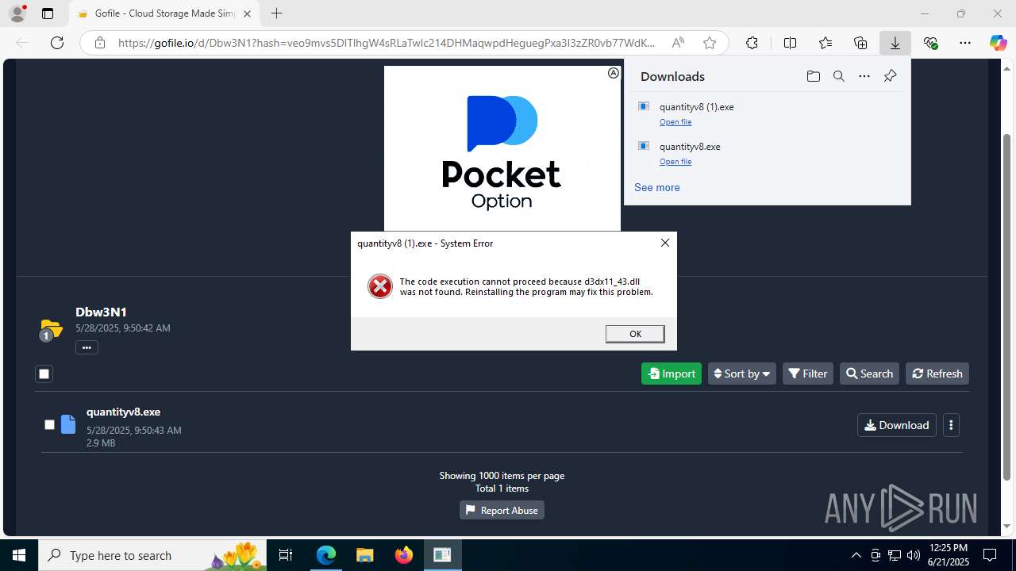
Task: Toggle Split screen icon
Action: click(790, 43)
